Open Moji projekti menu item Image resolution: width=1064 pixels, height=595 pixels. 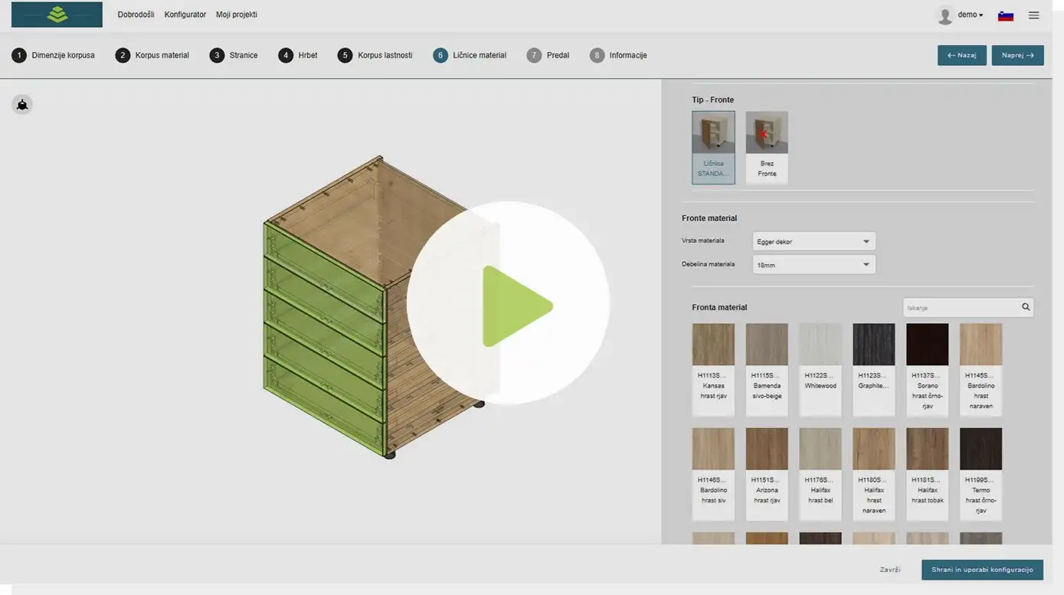[x=237, y=15]
